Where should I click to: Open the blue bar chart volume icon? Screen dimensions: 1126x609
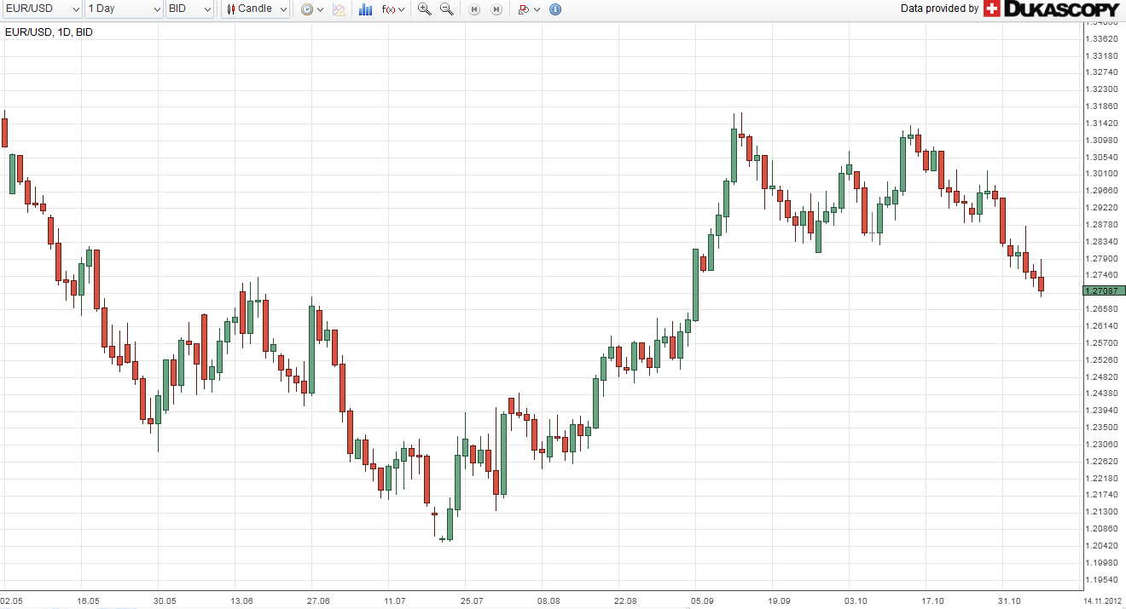coord(365,9)
